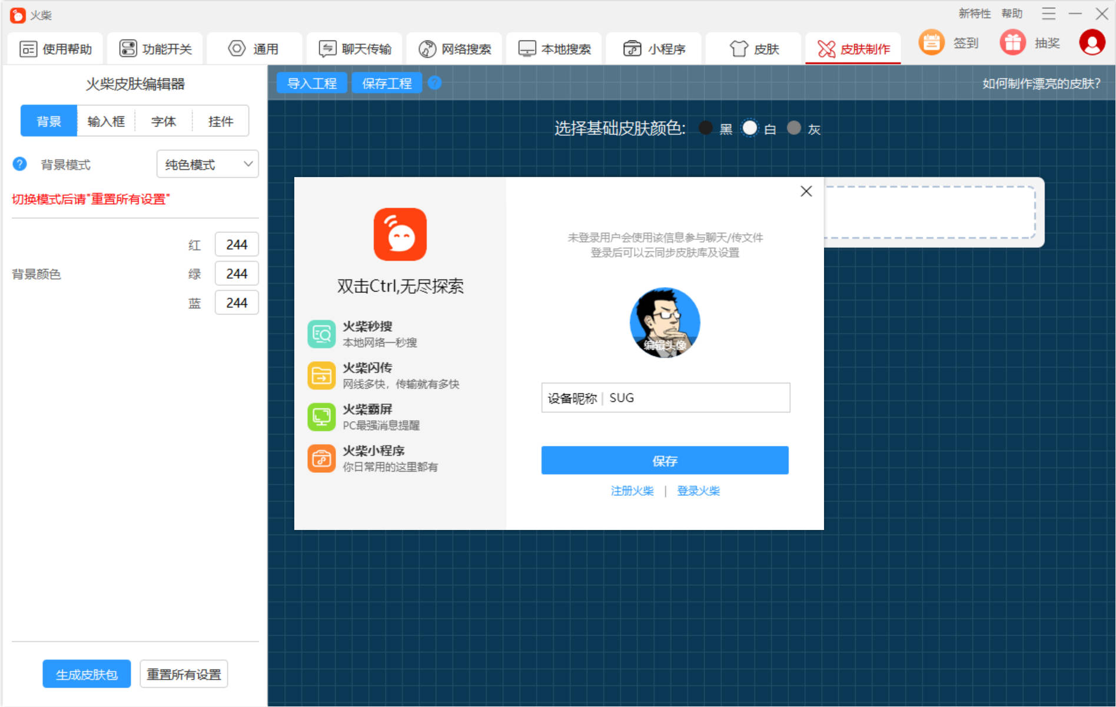Viewport: 1116px width, 707px height.
Task: Select the 黑 base skin color radio
Action: click(x=705, y=128)
